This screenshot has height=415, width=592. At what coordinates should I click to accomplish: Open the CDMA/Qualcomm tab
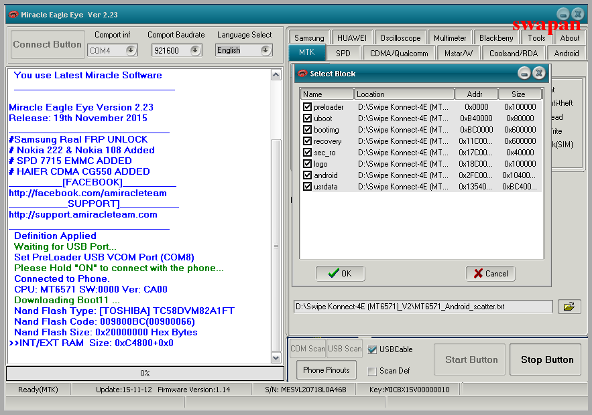pos(399,53)
